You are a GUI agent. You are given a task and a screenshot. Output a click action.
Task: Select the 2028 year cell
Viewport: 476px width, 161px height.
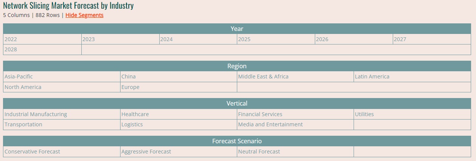coord(11,49)
